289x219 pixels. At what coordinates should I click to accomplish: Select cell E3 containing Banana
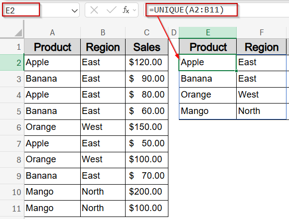(x=208, y=79)
